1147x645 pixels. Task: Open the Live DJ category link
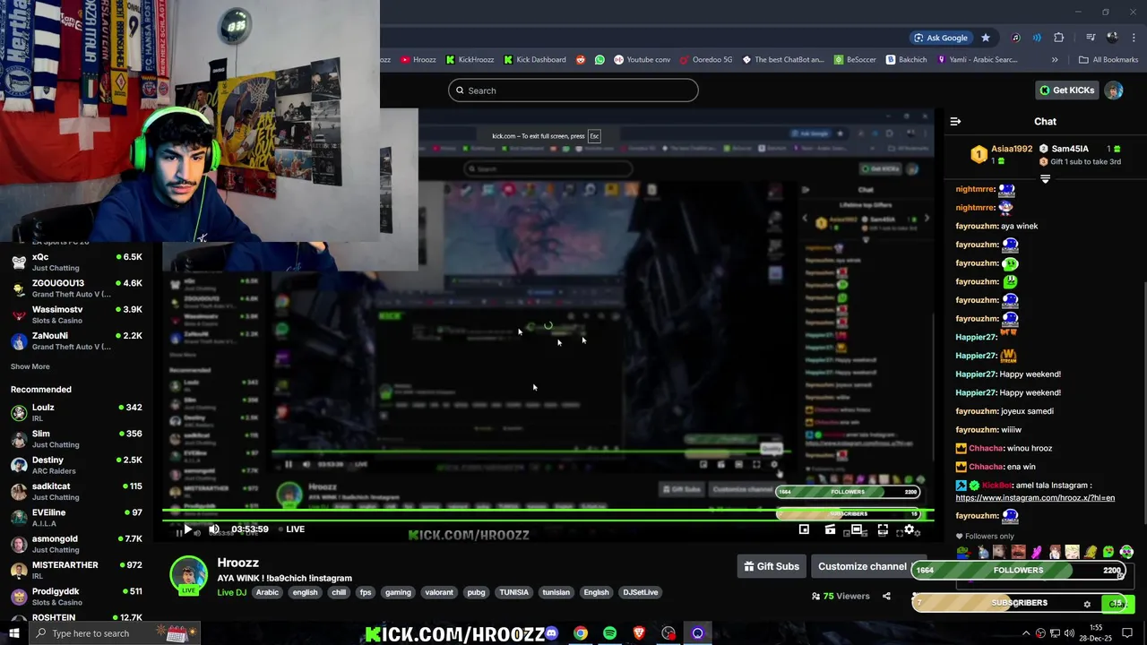tap(231, 592)
